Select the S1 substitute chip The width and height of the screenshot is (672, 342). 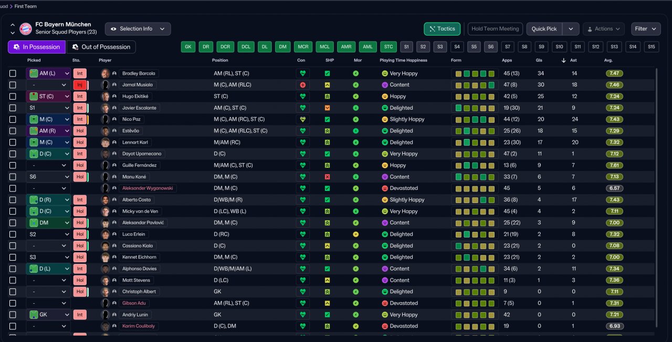click(406, 47)
